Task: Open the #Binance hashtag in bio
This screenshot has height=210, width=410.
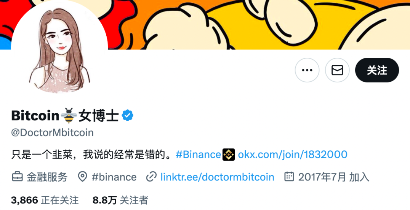Action: pos(199,155)
